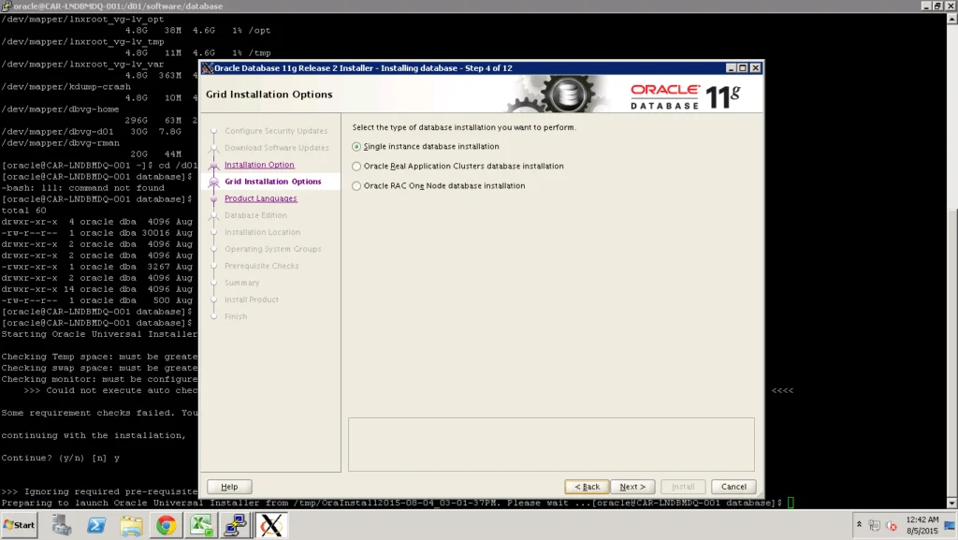Click the Summary step
958x540 pixels.
coord(242,283)
